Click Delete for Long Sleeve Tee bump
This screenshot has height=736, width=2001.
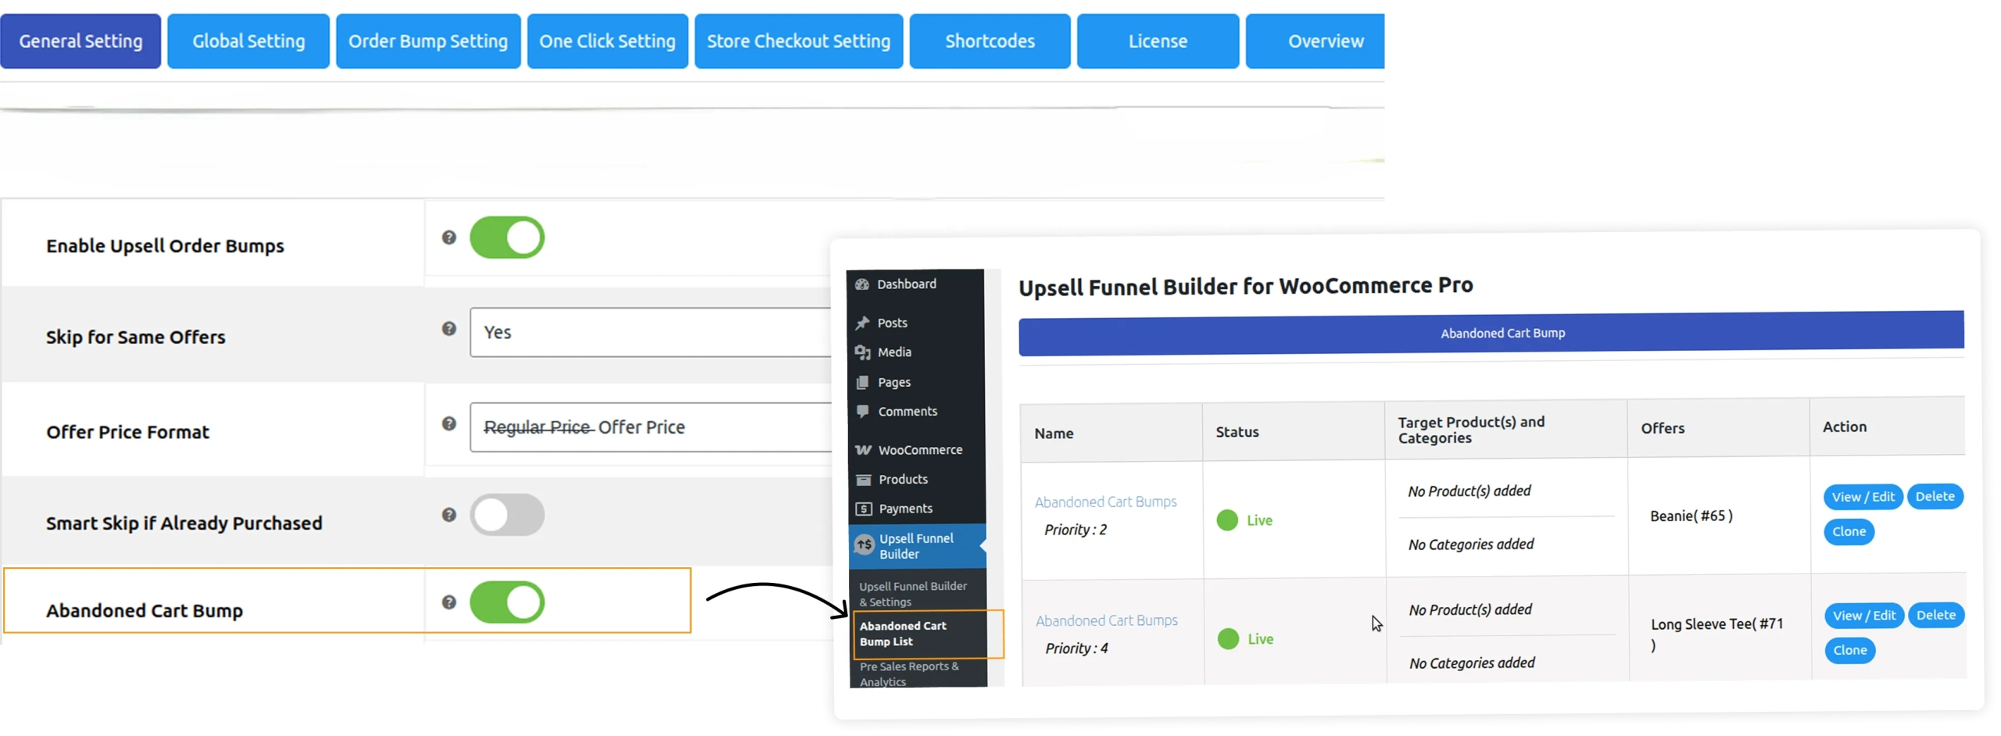click(x=1935, y=616)
